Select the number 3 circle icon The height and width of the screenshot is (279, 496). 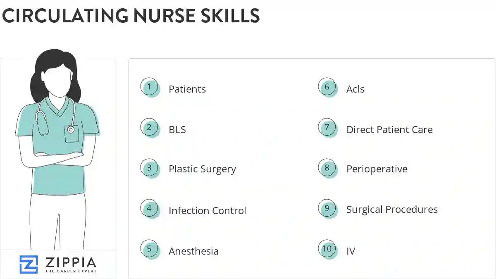tap(149, 168)
